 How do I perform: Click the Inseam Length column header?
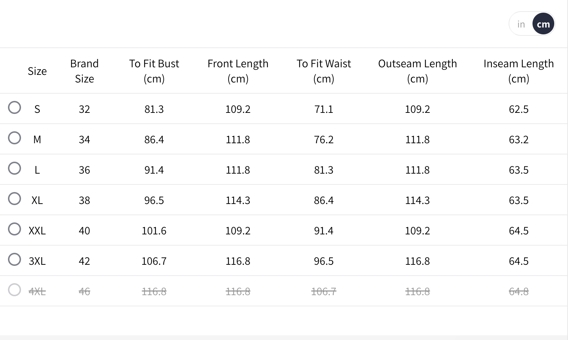(x=518, y=71)
